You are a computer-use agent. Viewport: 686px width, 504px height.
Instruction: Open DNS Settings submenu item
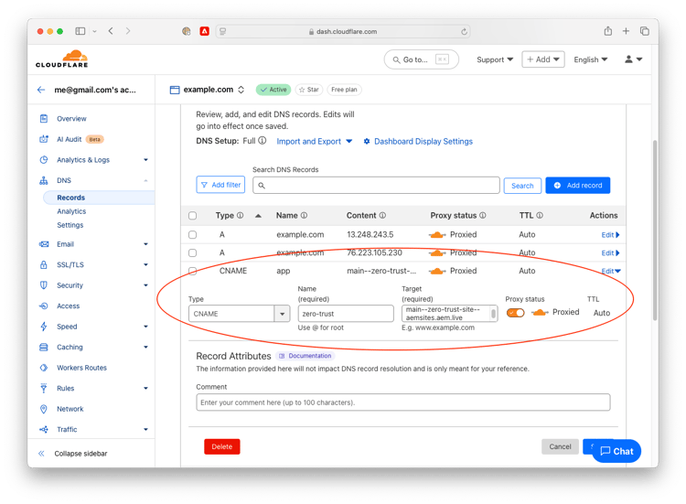pyautogui.click(x=70, y=225)
